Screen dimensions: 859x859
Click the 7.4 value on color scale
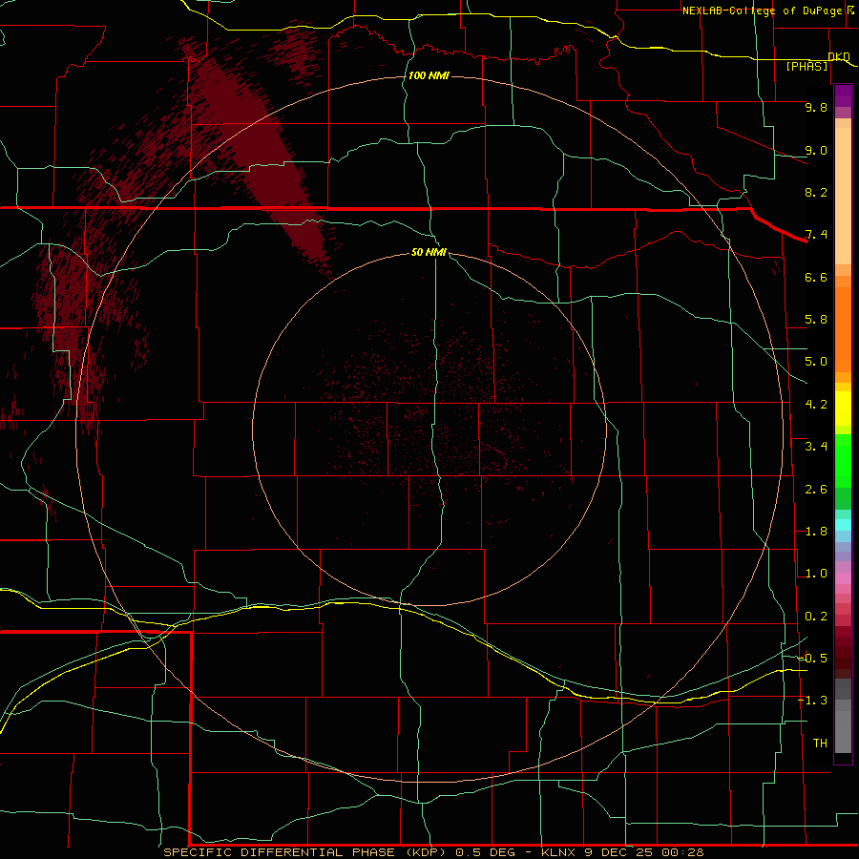pos(816,235)
